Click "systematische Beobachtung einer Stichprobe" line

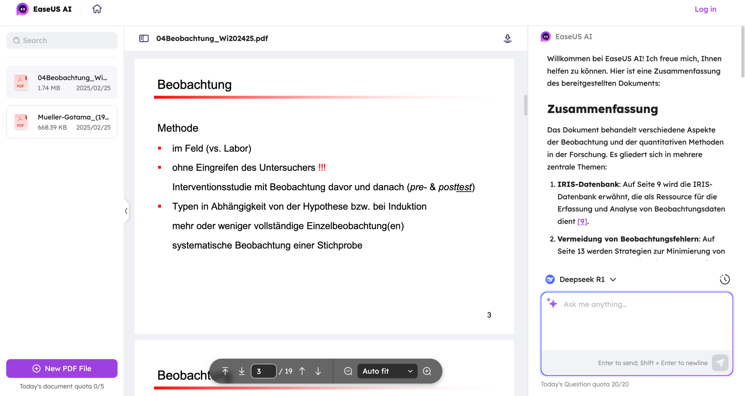[x=267, y=245]
